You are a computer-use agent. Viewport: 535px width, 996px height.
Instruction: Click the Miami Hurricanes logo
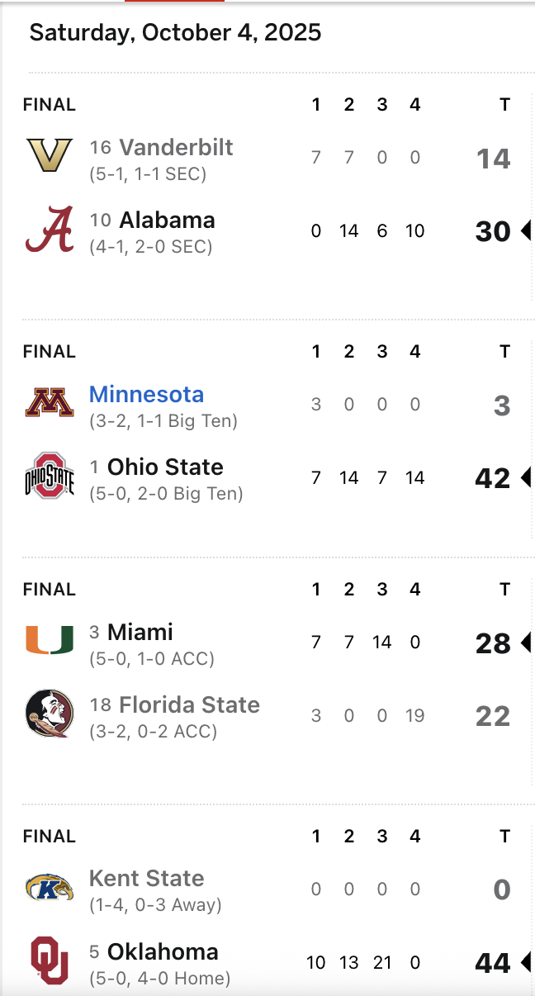tap(50, 641)
